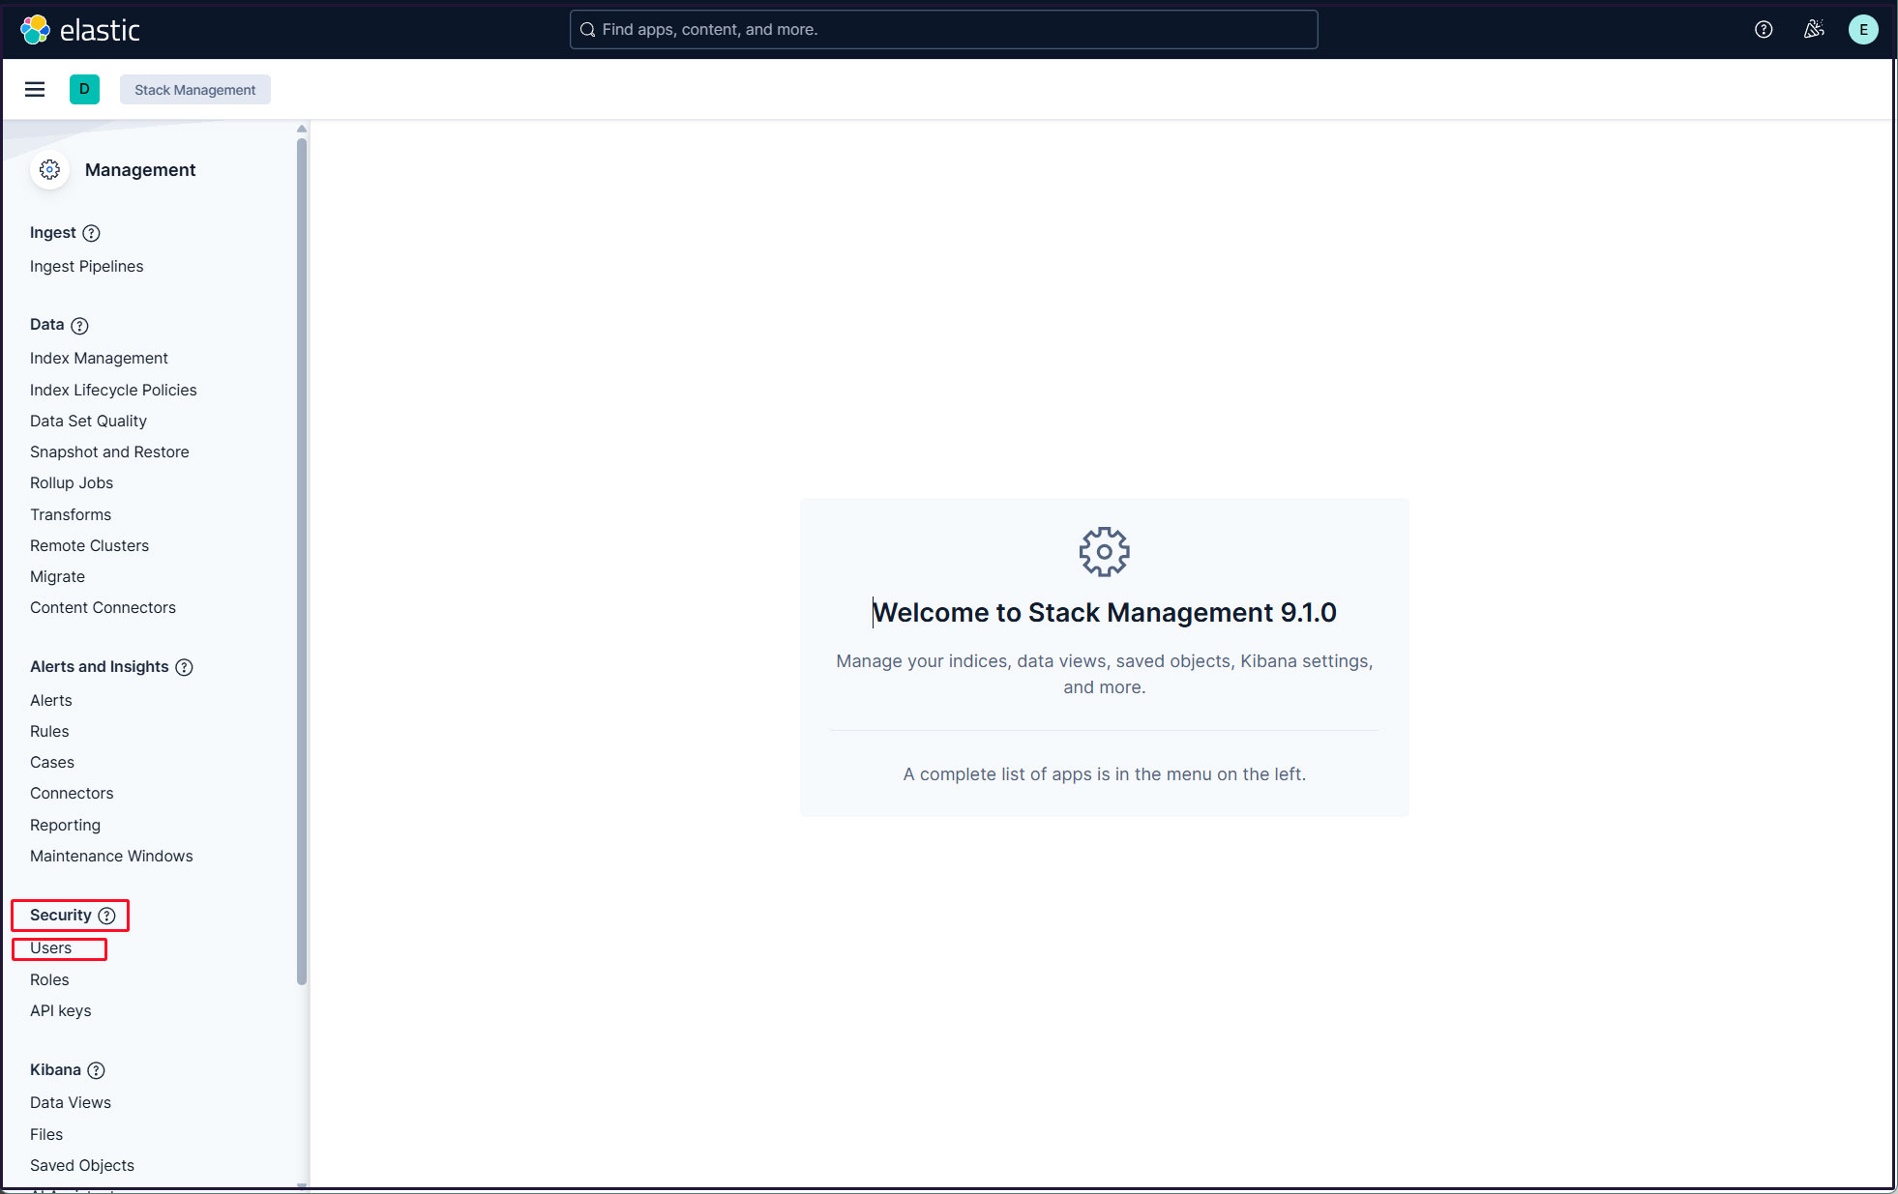Screen dimensions: 1898x1194
Task: Open the D space selector
Action: [x=84, y=89]
